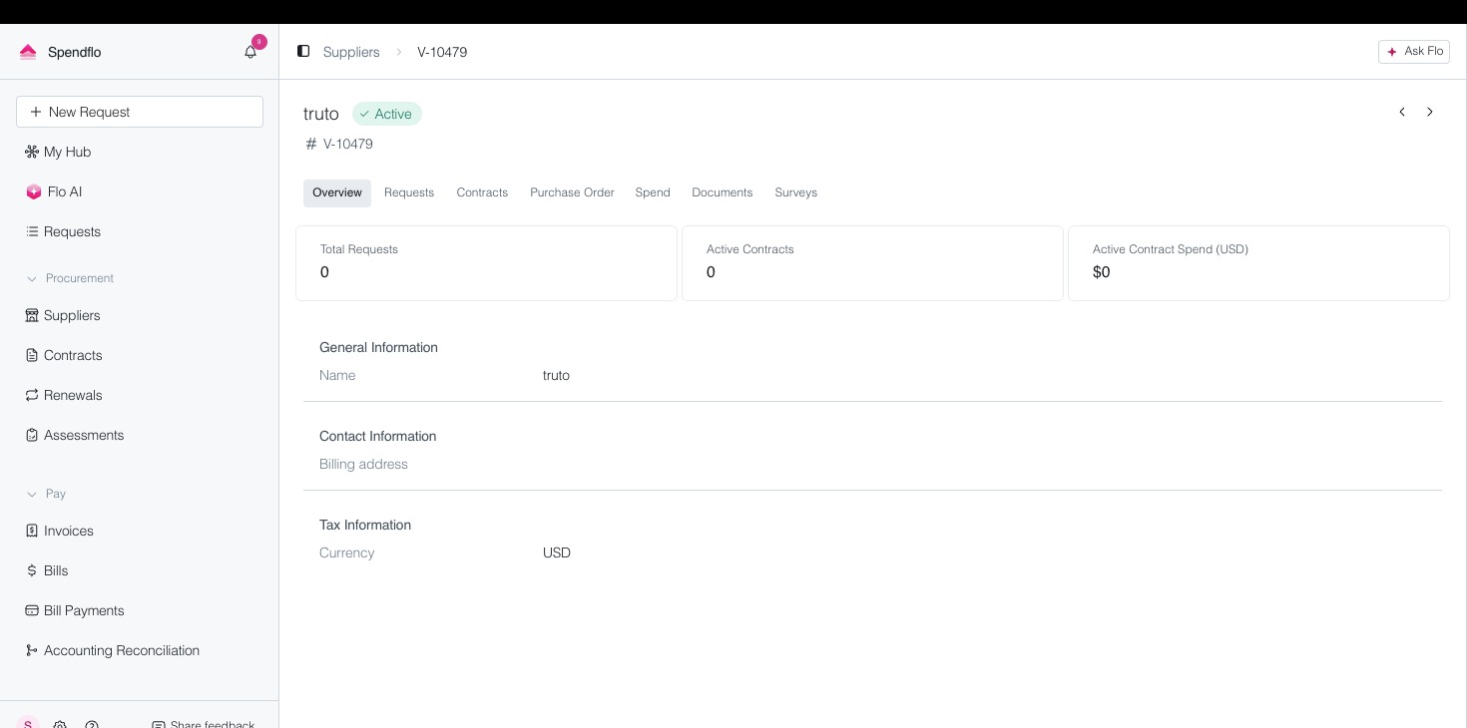Switch to the Documents tab
The width and height of the screenshot is (1467, 728).
point(723,192)
